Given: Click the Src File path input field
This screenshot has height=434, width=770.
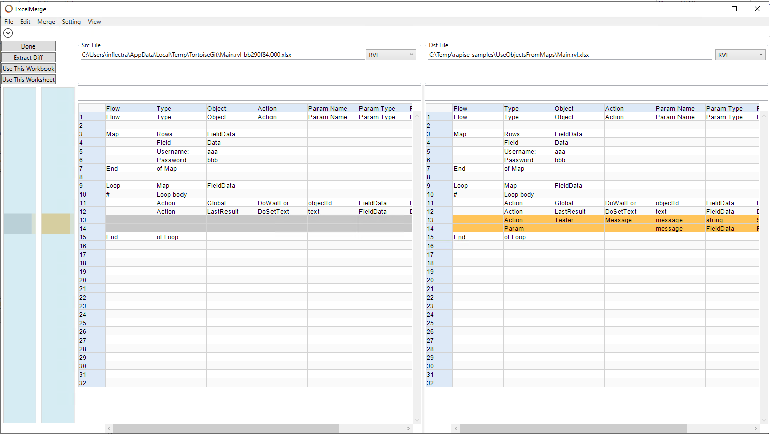Looking at the screenshot, I should tap(222, 55).
